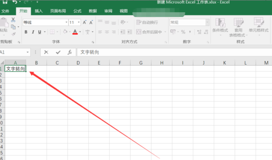The width and height of the screenshot is (272, 160).
Task: Open the 公式 ribbon tab
Action: click(77, 11)
